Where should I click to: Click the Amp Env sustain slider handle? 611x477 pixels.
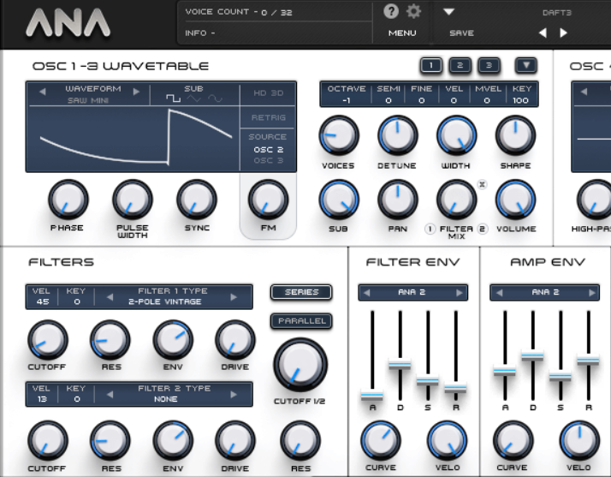tap(561, 377)
